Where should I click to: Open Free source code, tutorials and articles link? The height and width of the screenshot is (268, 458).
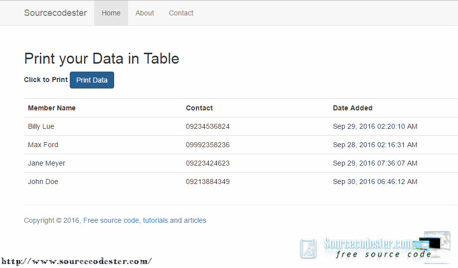click(x=145, y=220)
